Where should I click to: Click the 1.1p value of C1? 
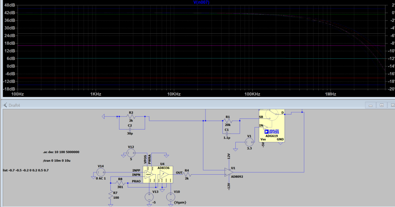pyautogui.click(x=226, y=138)
